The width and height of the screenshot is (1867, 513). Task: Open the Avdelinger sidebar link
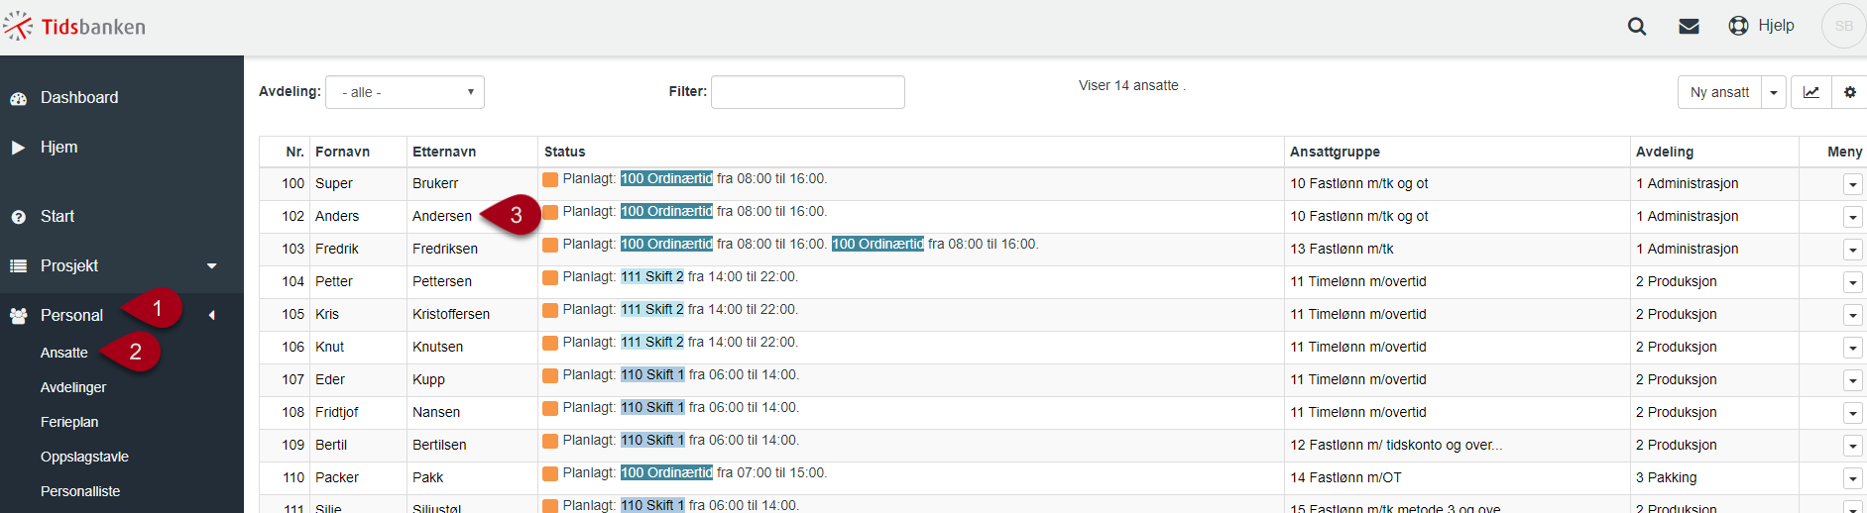pyautogui.click(x=73, y=387)
